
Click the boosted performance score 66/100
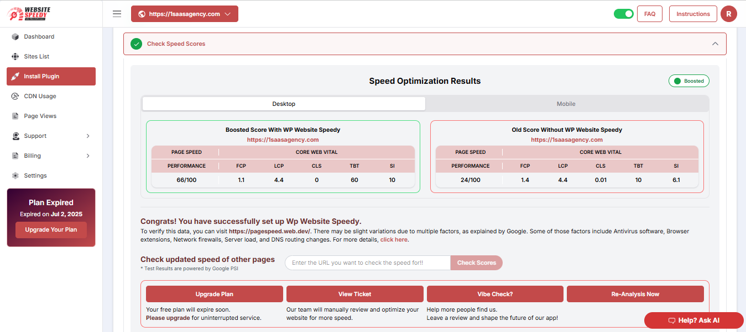coord(186,180)
